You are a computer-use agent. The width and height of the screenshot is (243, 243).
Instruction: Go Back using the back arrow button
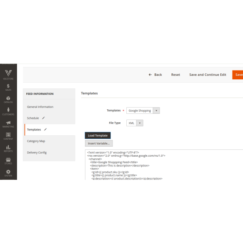point(155,75)
